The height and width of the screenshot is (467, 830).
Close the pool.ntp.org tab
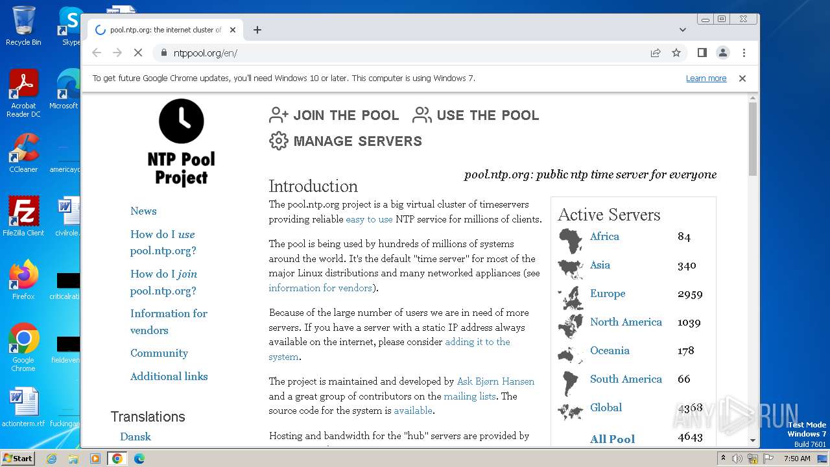233,30
